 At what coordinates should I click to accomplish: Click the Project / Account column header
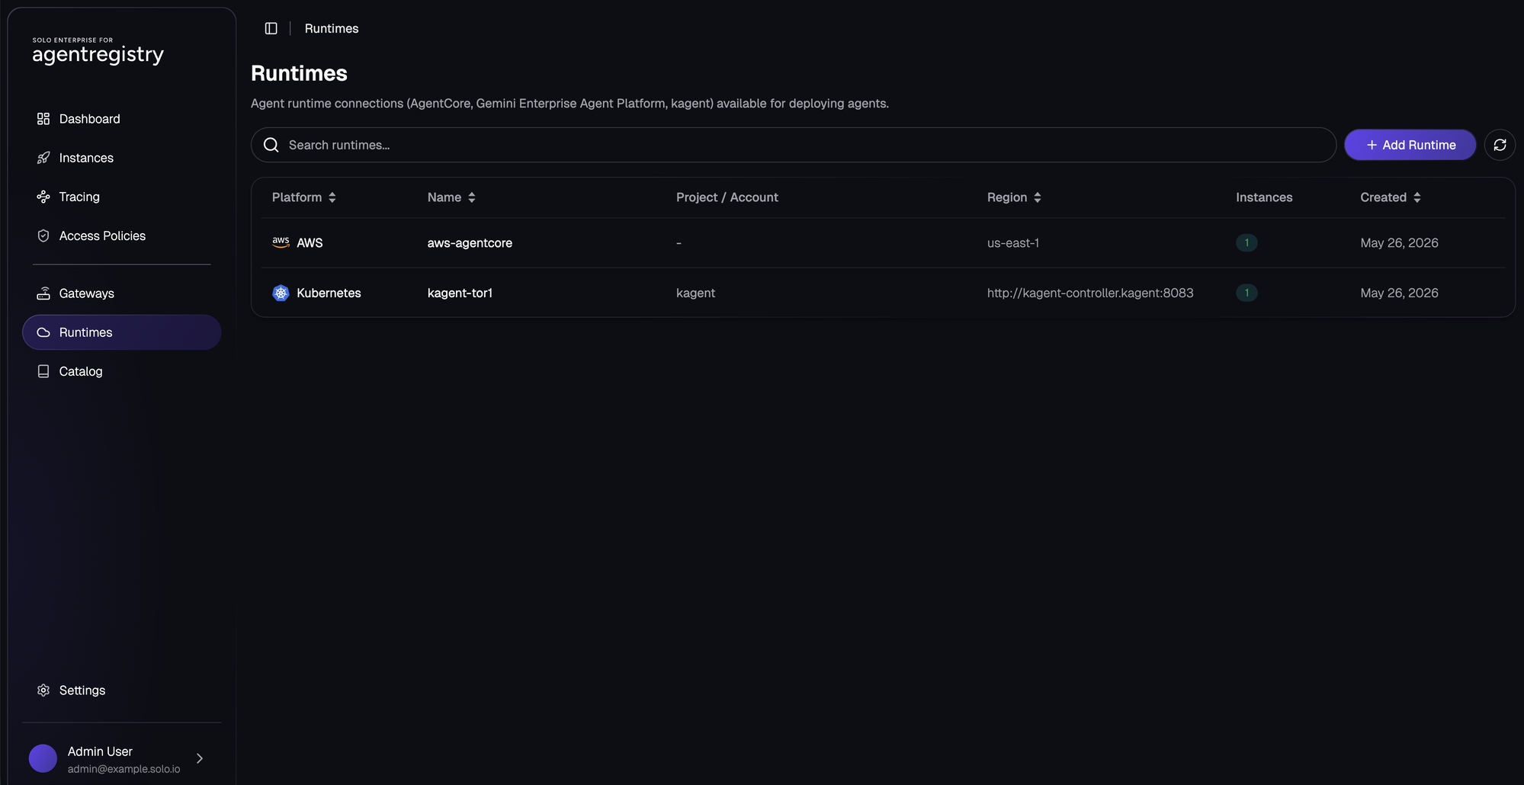pyautogui.click(x=727, y=197)
